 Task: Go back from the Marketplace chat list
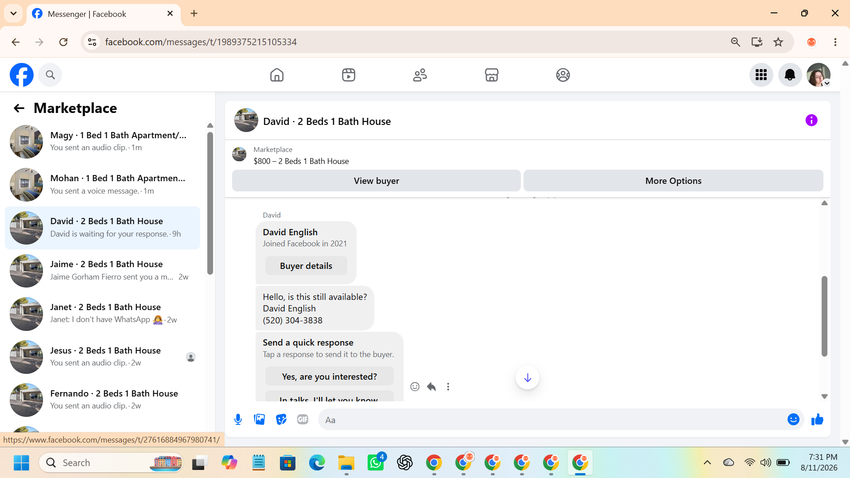click(x=19, y=108)
